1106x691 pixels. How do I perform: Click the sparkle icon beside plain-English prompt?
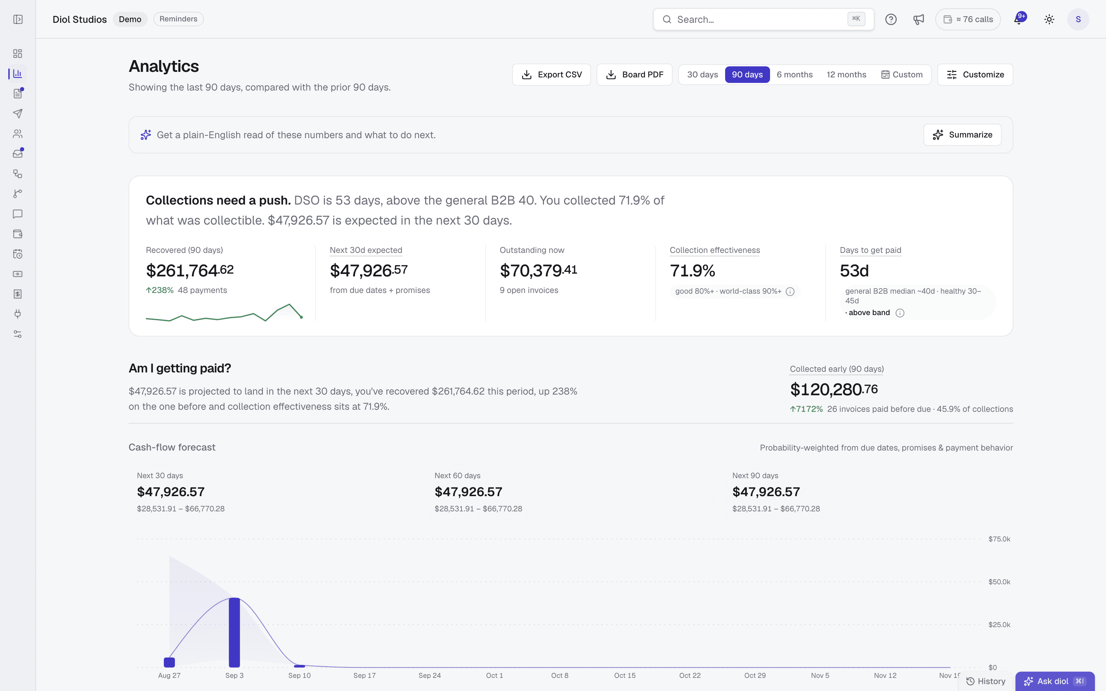click(146, 135)
